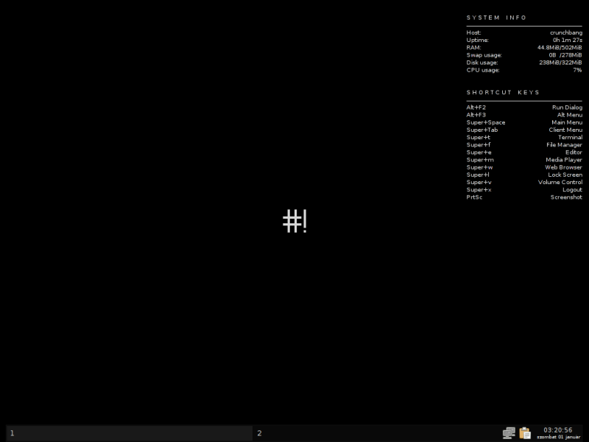Click the "Super+t" shortcut text
The width and height of the screenshot is (589, 442).
[x=478, y=138]
